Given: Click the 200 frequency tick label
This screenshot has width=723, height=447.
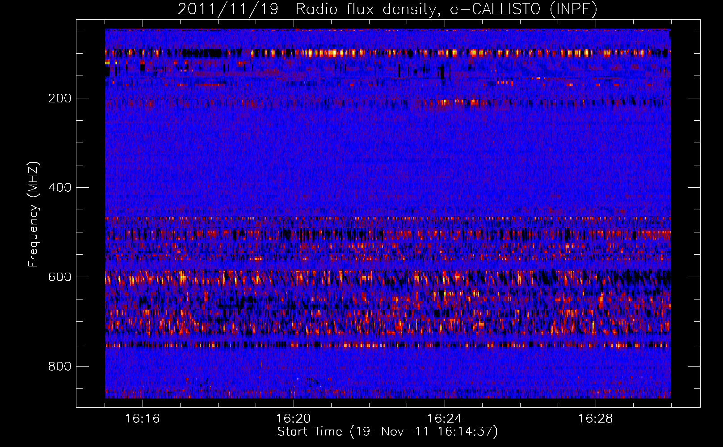Looking at the screenshot, I should tap(60, 98).
